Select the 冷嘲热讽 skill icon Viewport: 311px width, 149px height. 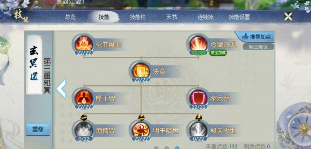(x=198, y=44)
